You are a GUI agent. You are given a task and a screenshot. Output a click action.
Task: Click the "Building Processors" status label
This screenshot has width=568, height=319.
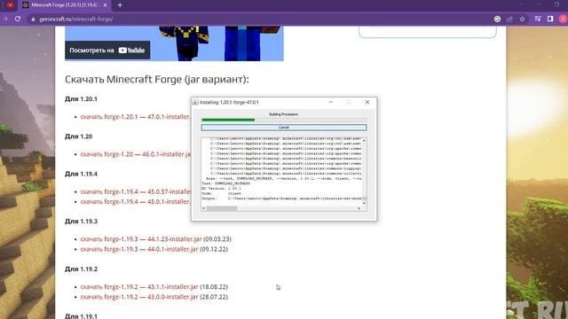pyautogui.click(x=284, y=114)
